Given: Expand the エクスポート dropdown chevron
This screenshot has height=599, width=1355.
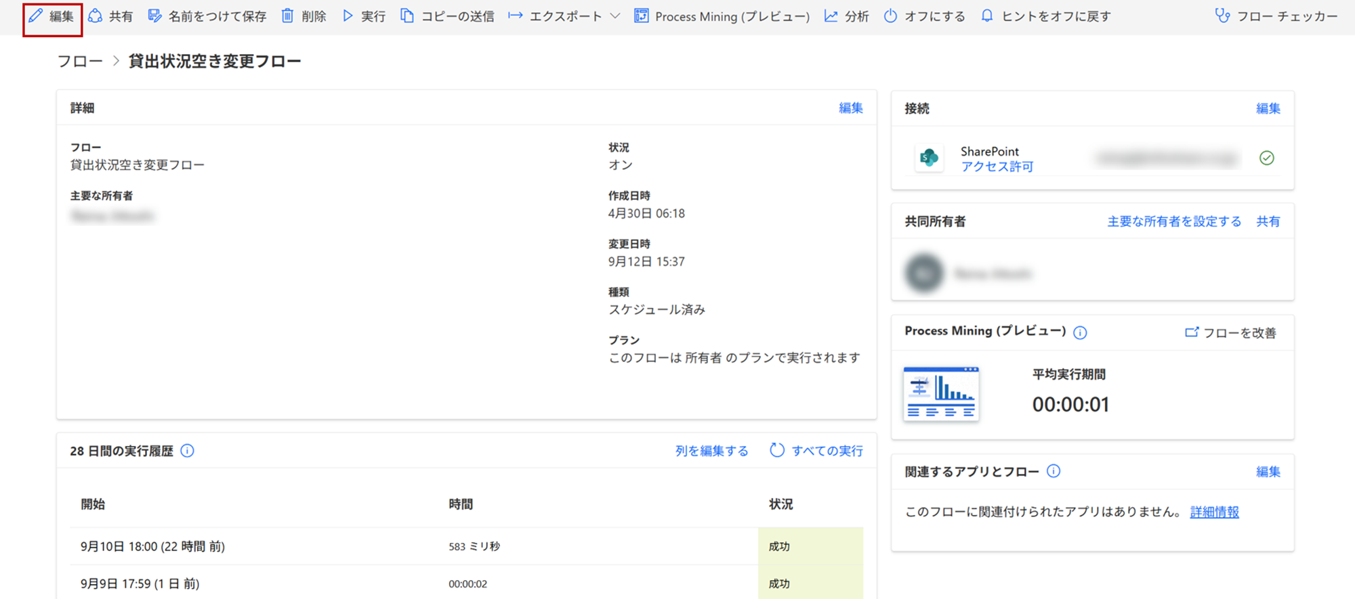Looking at the screenshot, I should point(614,16).
